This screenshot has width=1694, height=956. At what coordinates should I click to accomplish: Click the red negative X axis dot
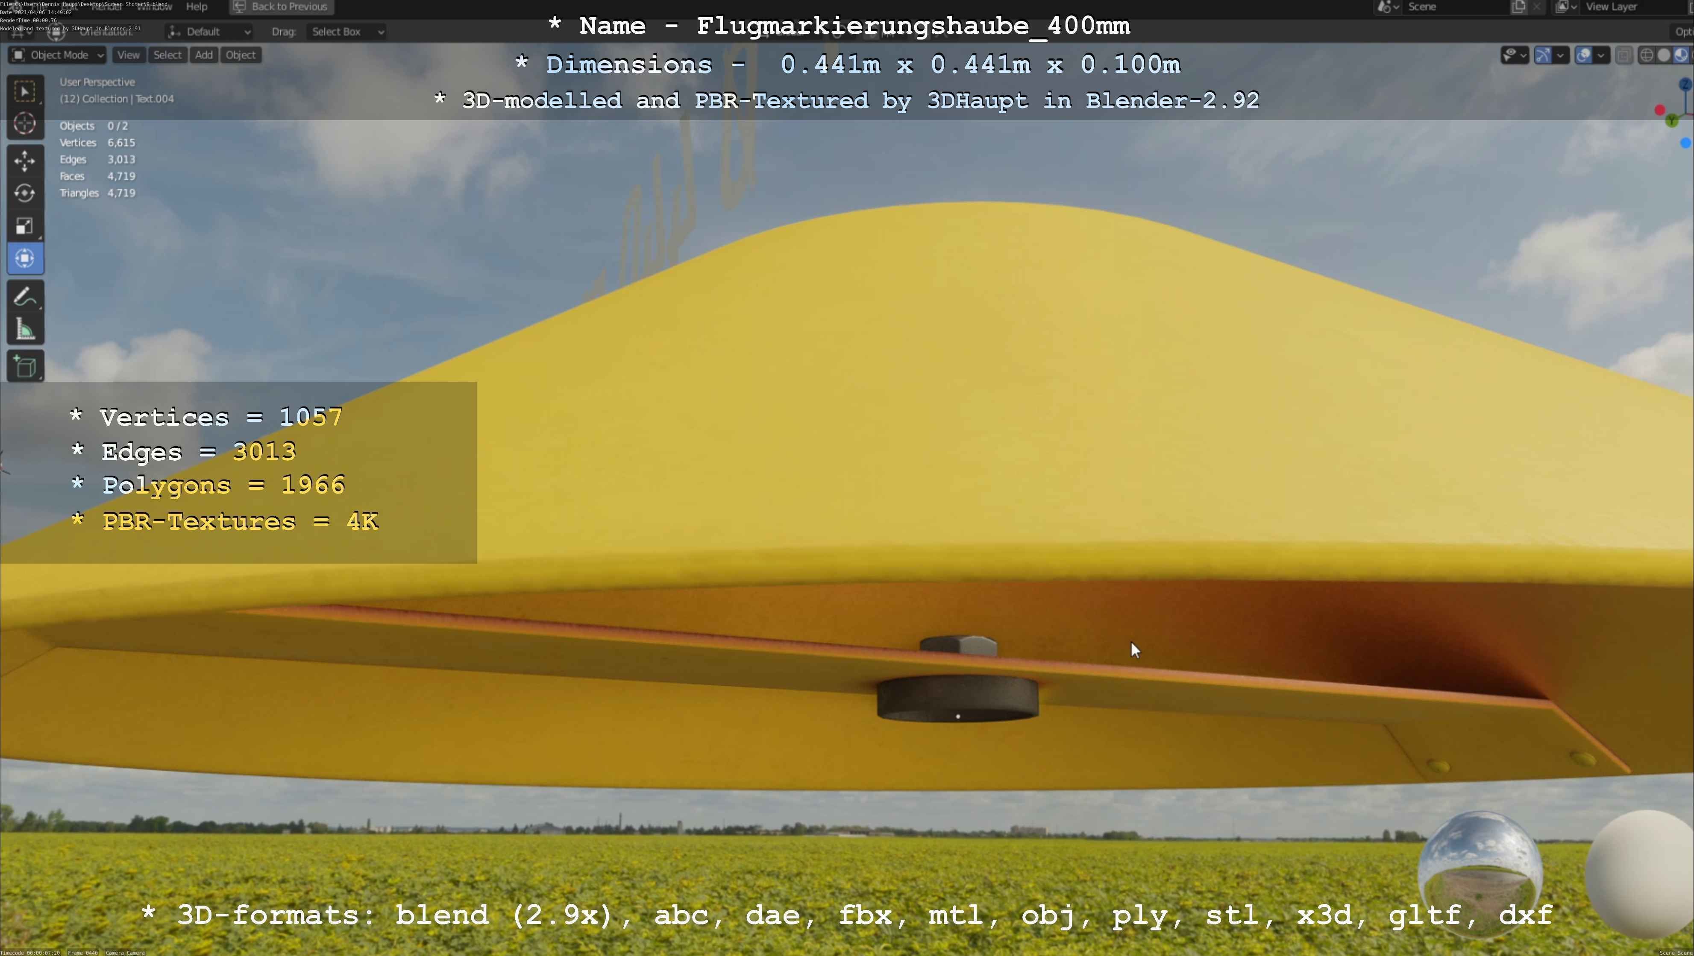(1660, 110)
